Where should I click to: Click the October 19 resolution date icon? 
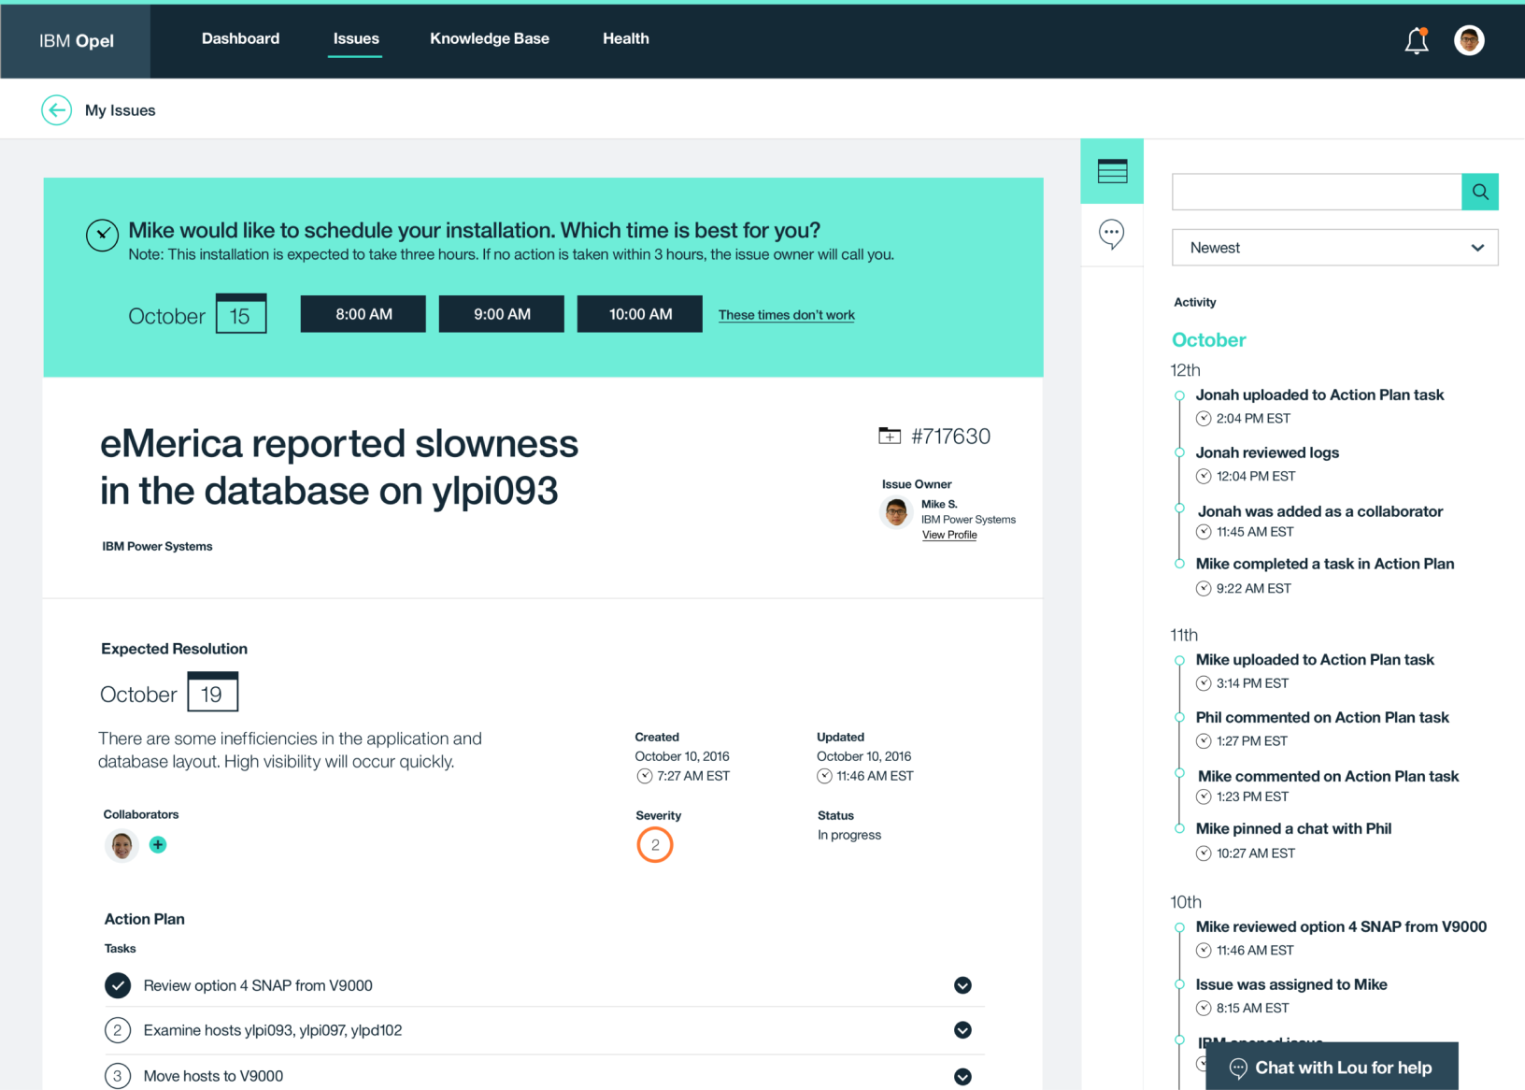pyautogui.click(x=213, y=693)
